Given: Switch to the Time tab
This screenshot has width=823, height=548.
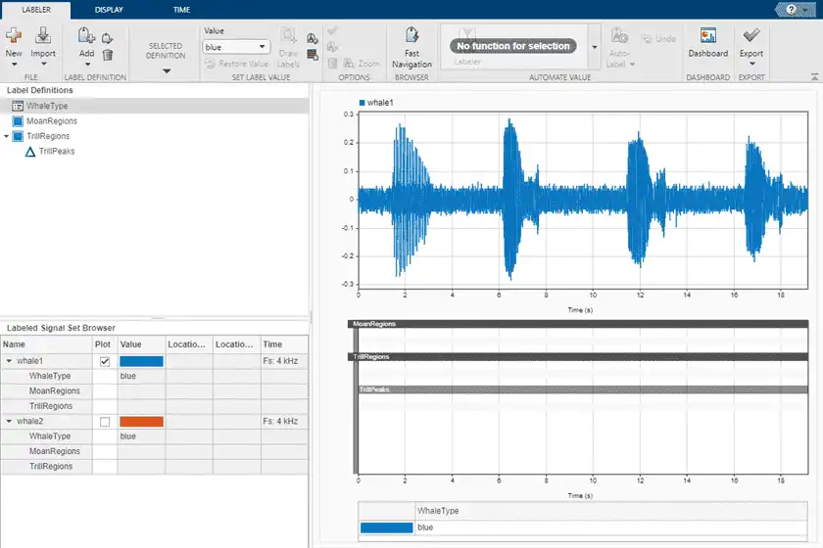Looking at the screenshot, I should coord(181,9).
